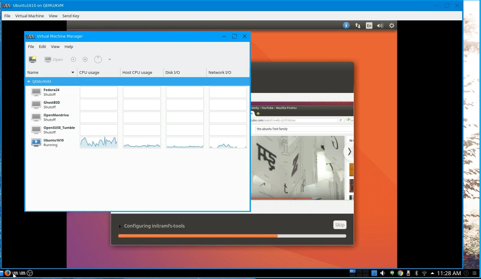Image resolution: width=481 pixels, height=279 pixels.
Task: Click the Ubuntu1610 running monitor icon
Action: click(x=36, y=143)
